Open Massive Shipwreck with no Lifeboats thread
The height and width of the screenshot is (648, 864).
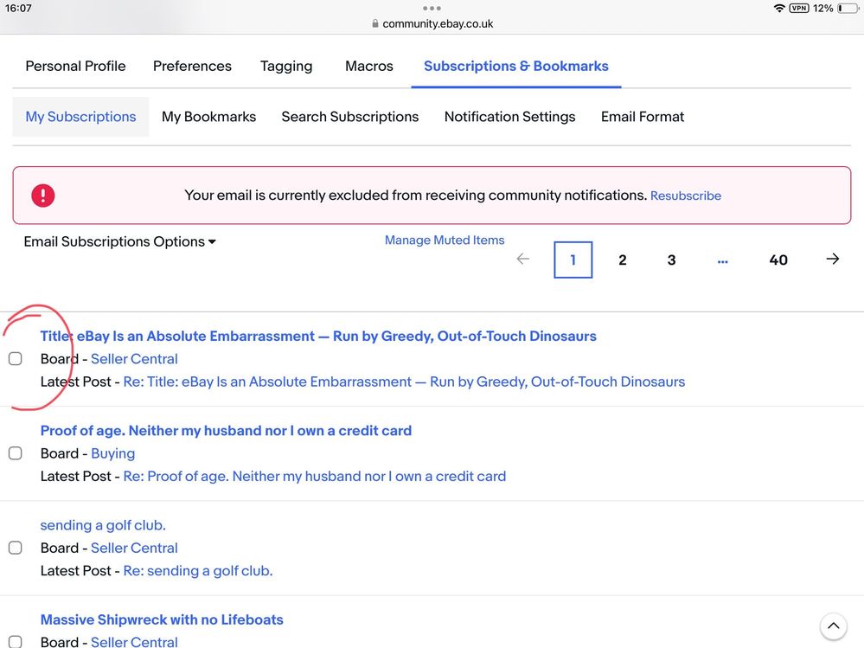(162, 620)
